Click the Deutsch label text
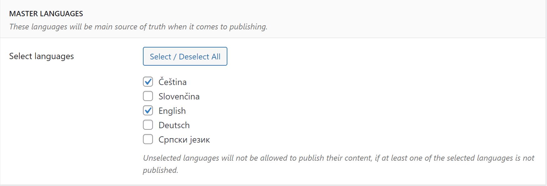The width and height of the screenshot is (547, 186). pos(174,125)
